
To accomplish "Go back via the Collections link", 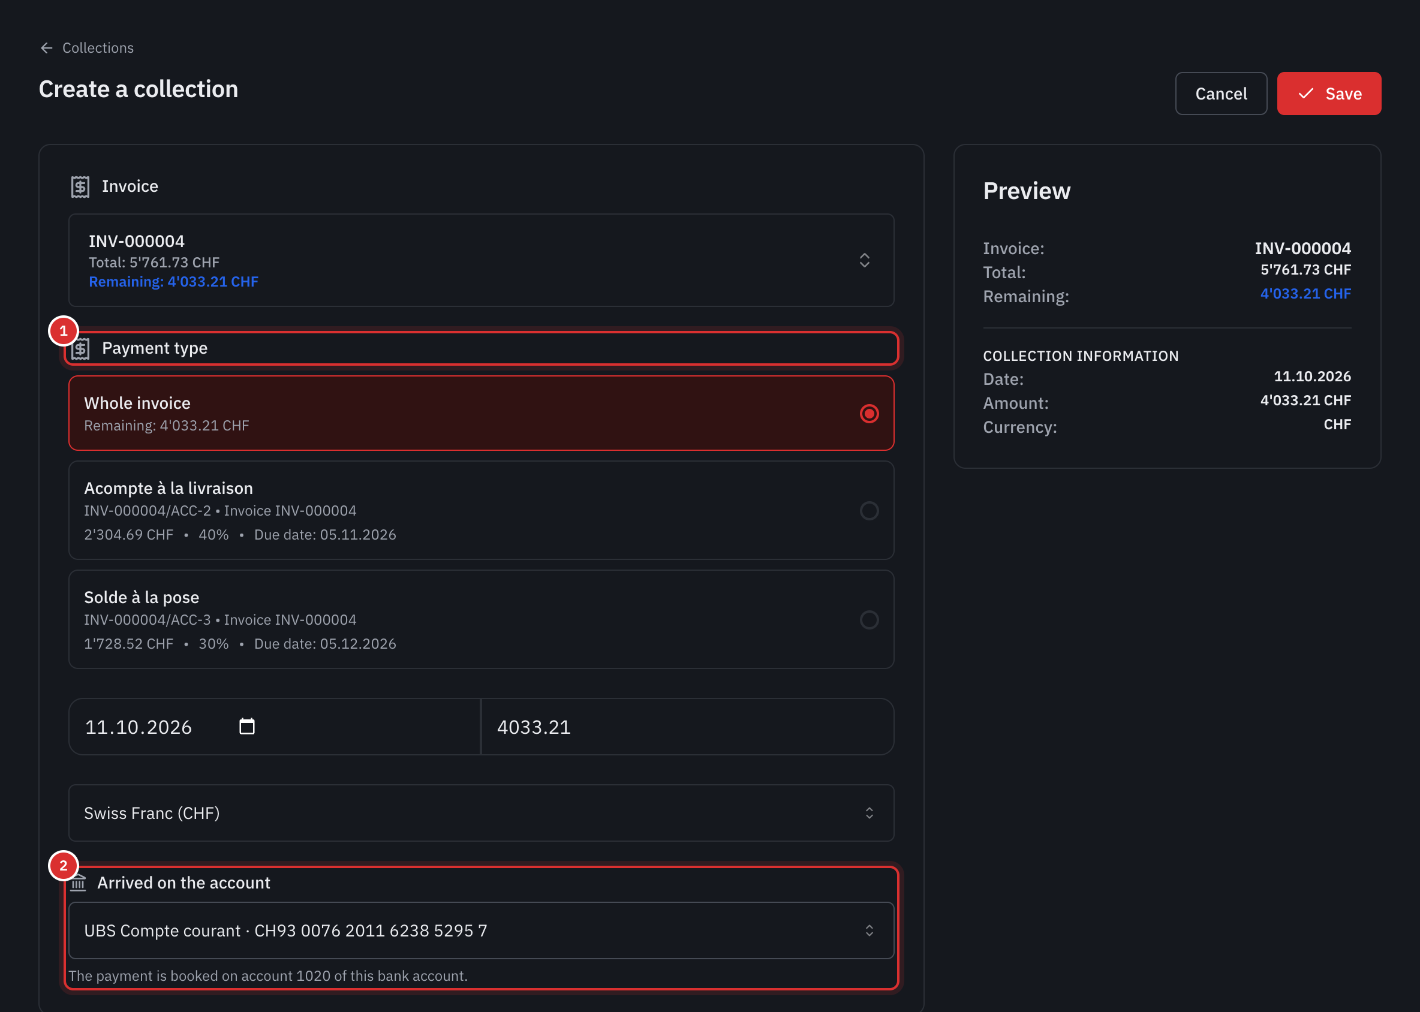I will (98, 48).
